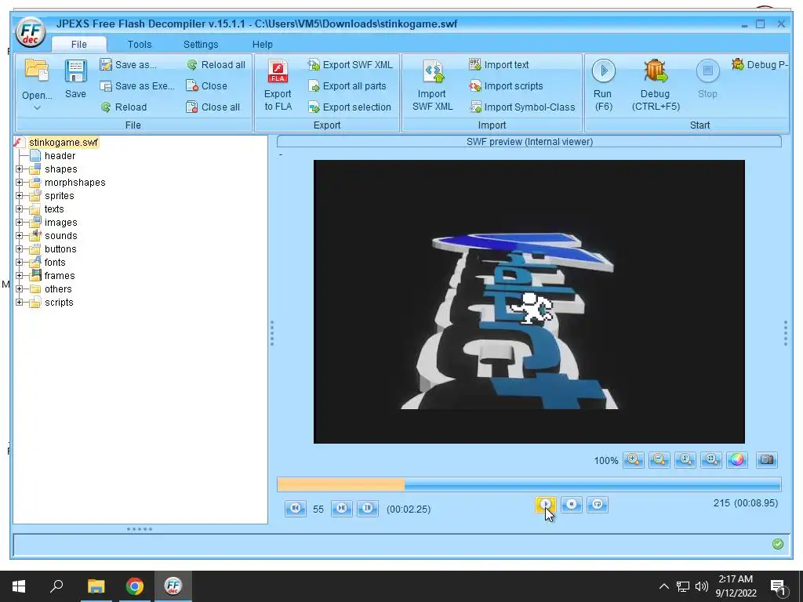Screen dimensions: 803x602
Task: Click the FFdec application logo button
Action: pos(31,32)
